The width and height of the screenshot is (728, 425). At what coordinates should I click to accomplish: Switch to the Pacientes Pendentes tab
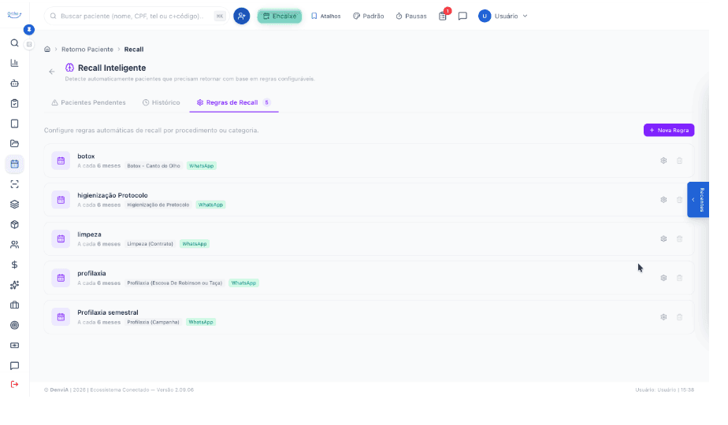tap(89, 102)
